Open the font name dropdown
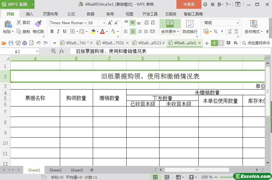This screenshot has height=180, width=272. [85, 23]
